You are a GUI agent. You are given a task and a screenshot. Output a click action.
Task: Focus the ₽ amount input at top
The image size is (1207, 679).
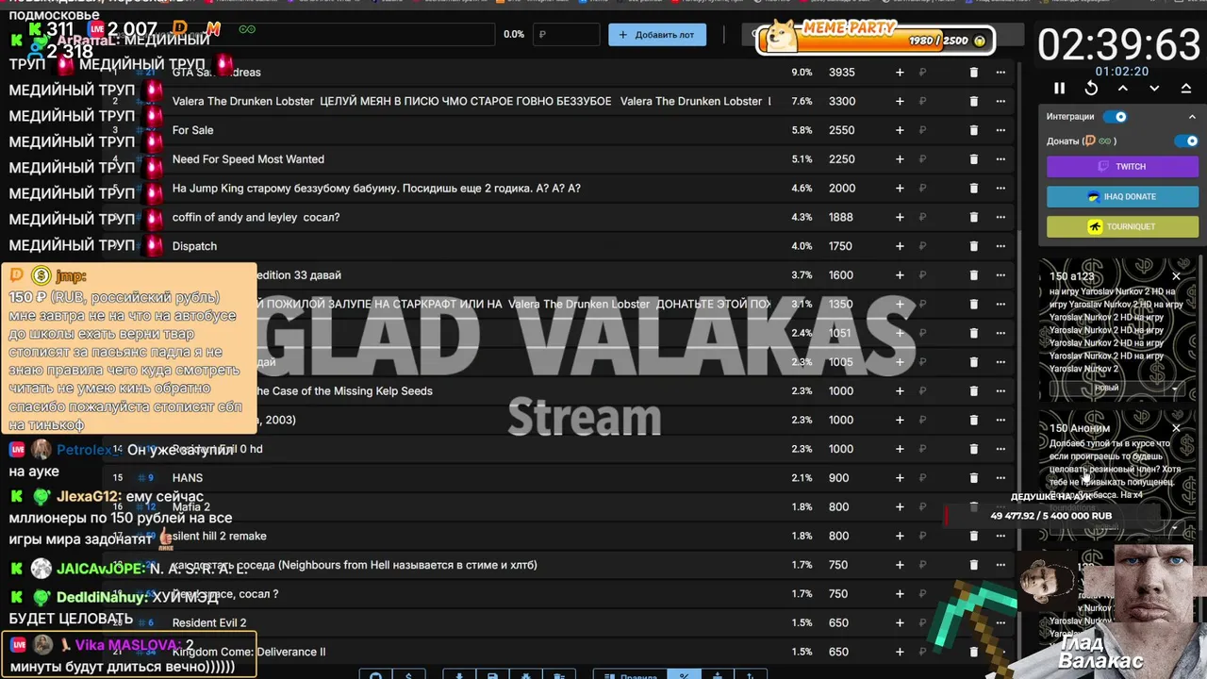tap(566, 35)
